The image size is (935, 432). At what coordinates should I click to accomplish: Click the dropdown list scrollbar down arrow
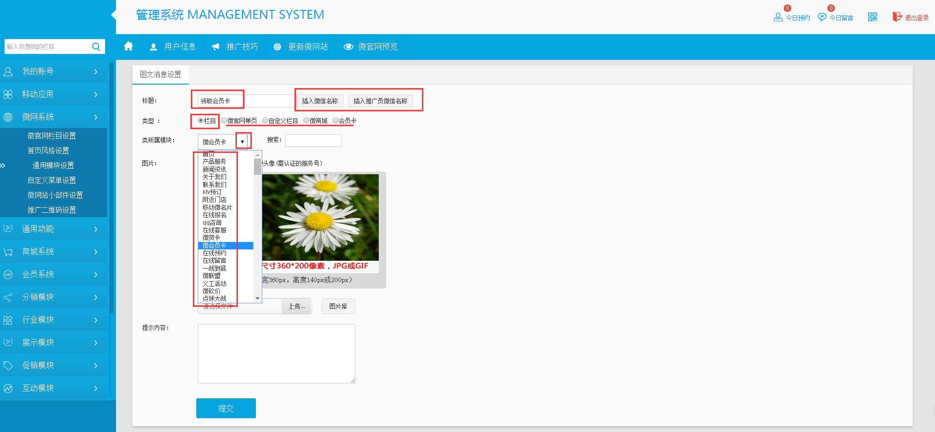point(257,298)
